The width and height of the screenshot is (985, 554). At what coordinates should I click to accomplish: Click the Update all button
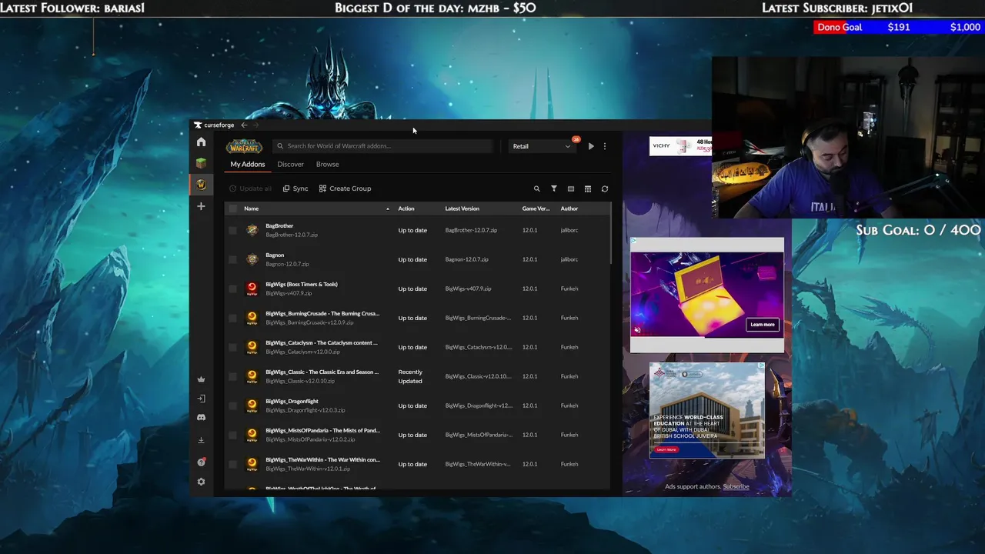250,189
